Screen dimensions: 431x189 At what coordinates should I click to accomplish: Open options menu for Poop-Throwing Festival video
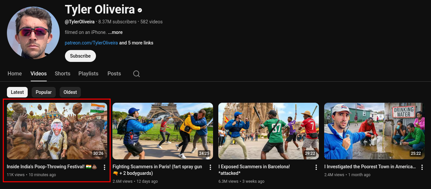[x=105, y=167]
